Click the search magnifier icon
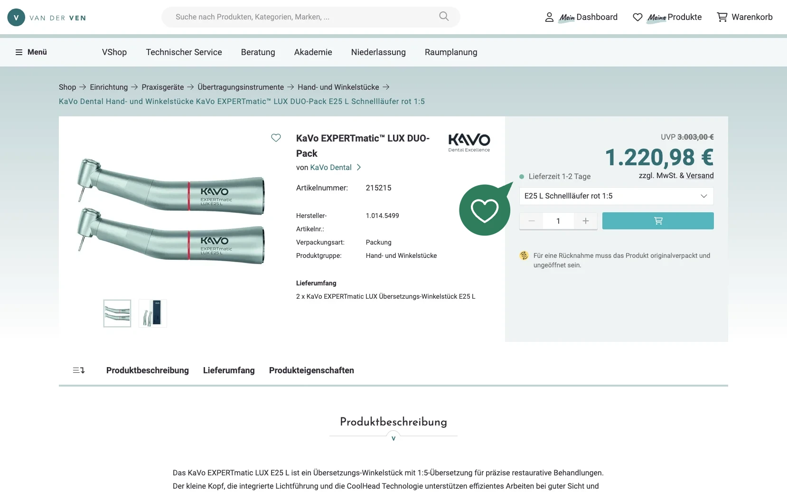This screenshot has height=492, width=787. coord(444,17)
